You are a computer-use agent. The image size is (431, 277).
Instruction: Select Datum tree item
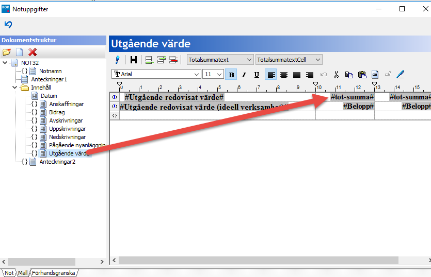pyautogui.click(x=49, y=96)
